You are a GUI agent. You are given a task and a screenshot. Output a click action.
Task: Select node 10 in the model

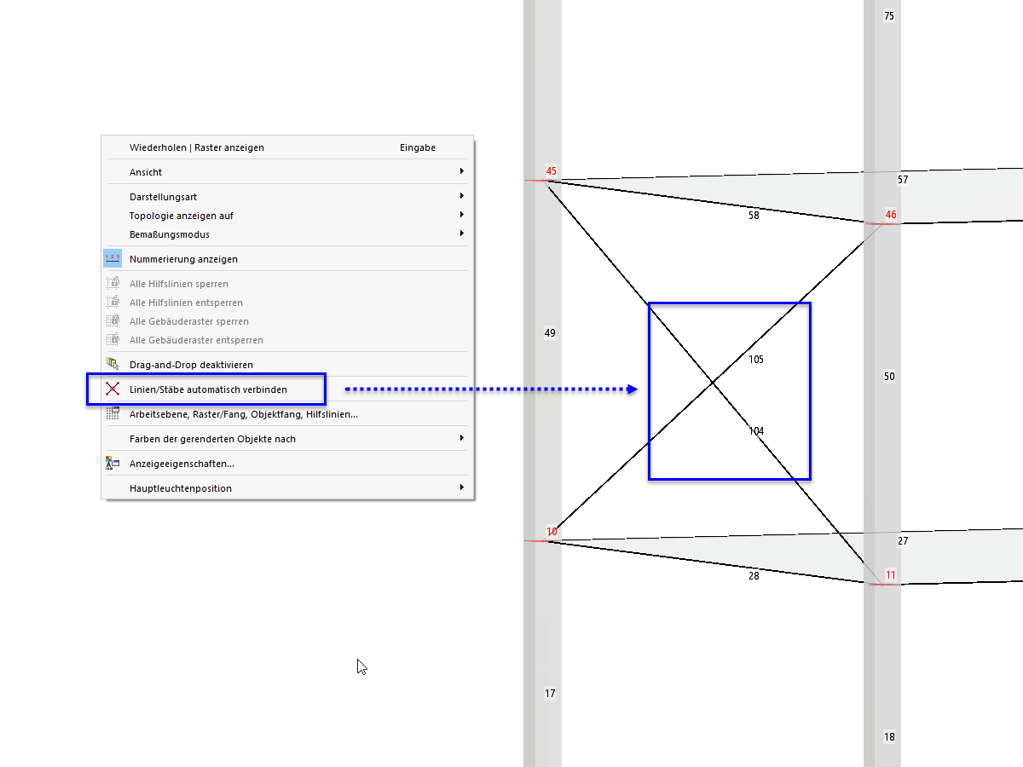552,532
